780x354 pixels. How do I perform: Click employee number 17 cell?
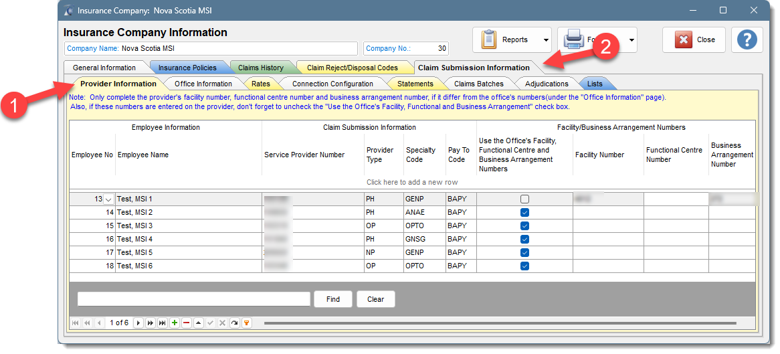tap(92, 253)
